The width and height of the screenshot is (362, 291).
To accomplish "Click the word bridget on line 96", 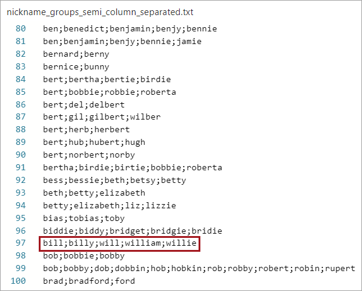I will tap(130, 231).
